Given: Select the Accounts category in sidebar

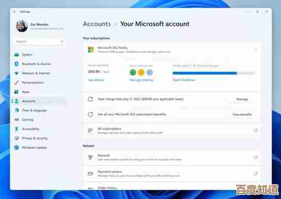Looking at the screenshot, I should [40, 101].
